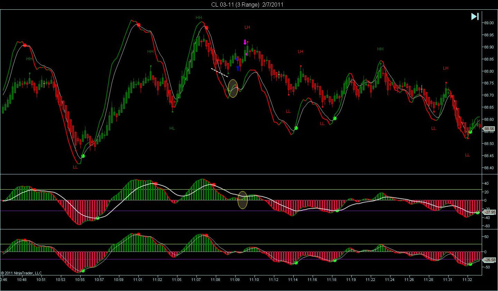Click the green dot at the 11:18 price low
Viewport: 498px width, 291px height.
[335, 118]
